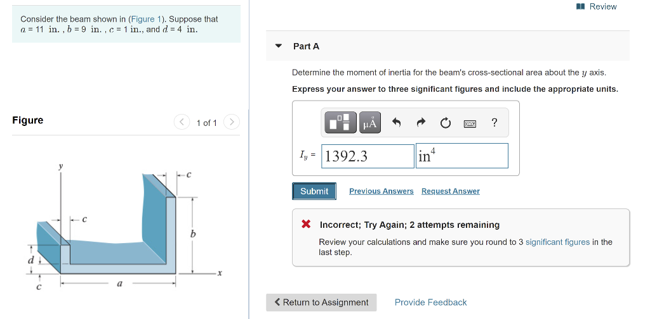Screen dimensions: 650x319
Task: Return to Assignment
Action: (x=321, y=303)
